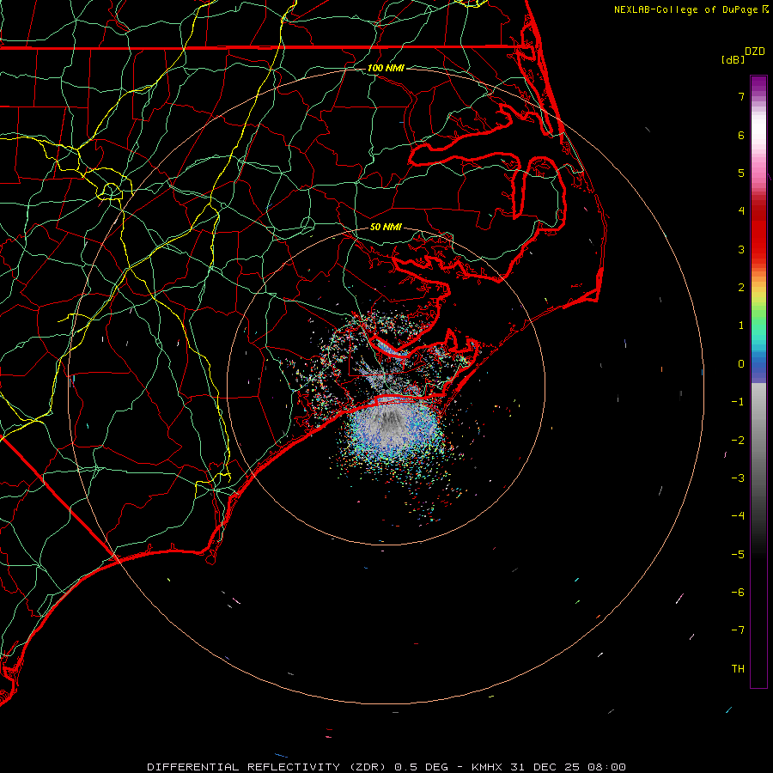
Task: Click the DZD legend title
Action: 755,52
